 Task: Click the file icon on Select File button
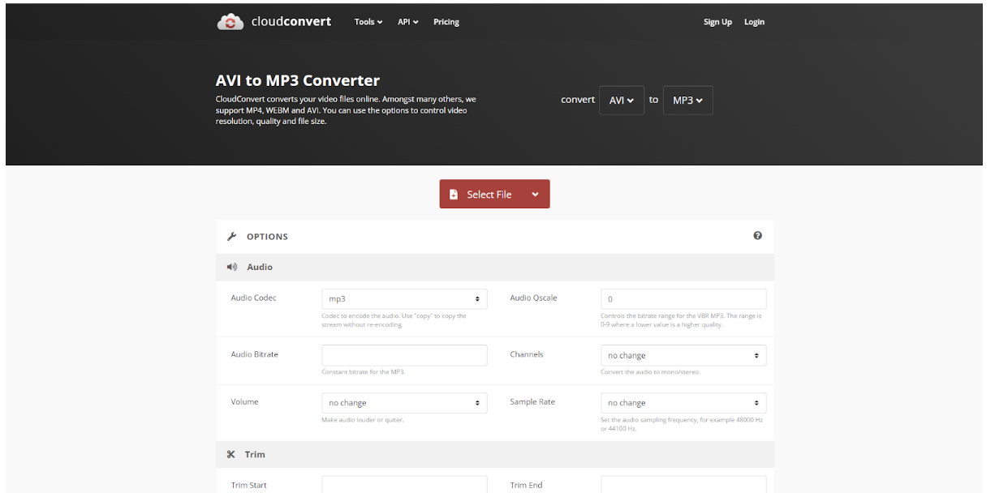point(454,195)
